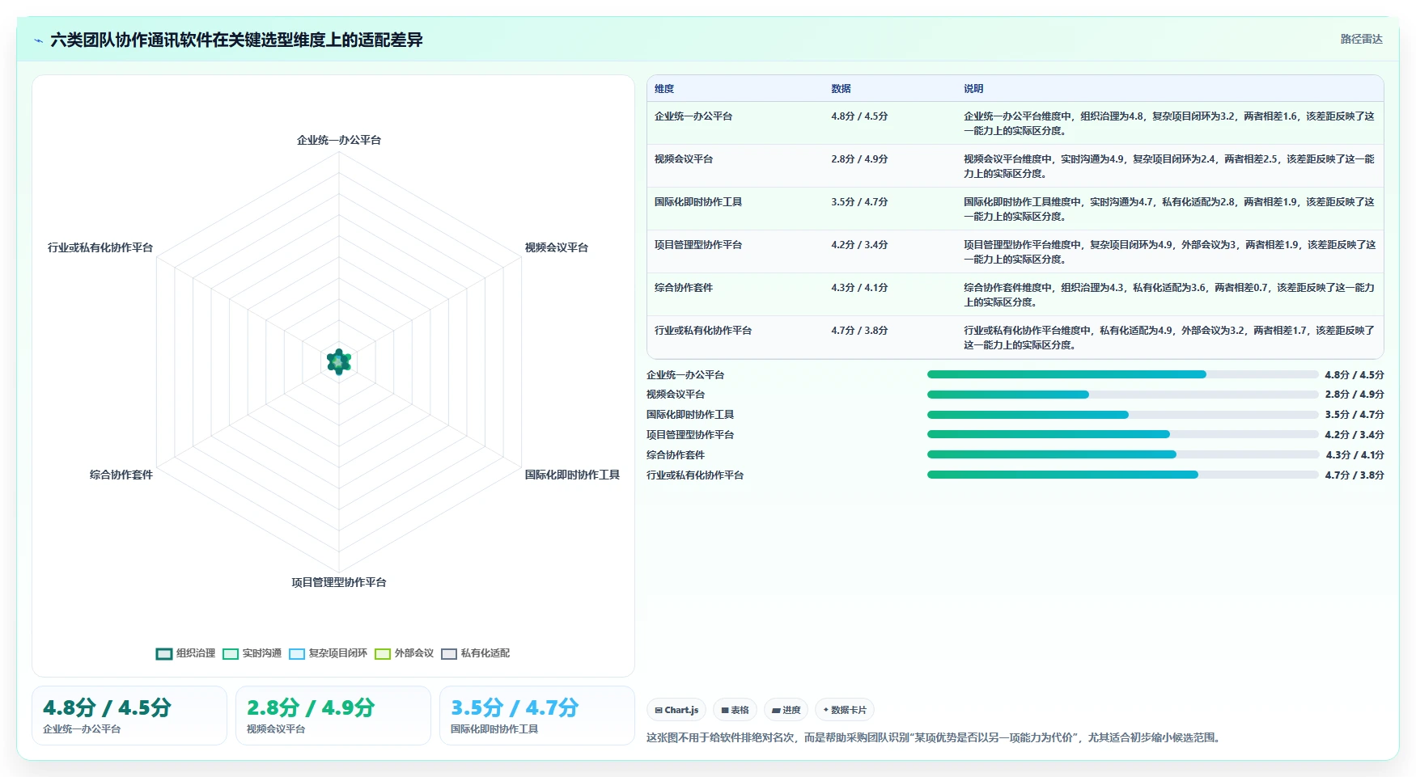Toggle the 私有化适配 legend entry

pyautogui.click(x=475, y=653)
